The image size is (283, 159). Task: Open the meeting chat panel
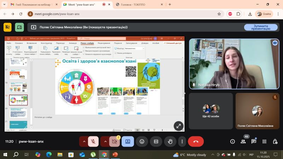[x=254, y=141]
